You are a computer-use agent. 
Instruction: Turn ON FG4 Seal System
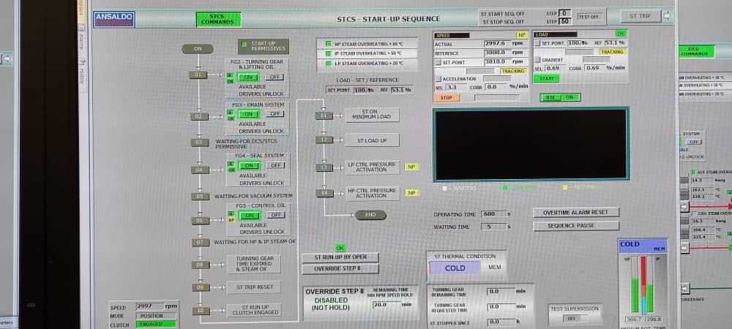coord(249,165)
